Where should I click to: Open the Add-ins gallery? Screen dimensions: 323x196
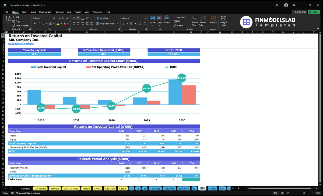[x=213, y=20]
